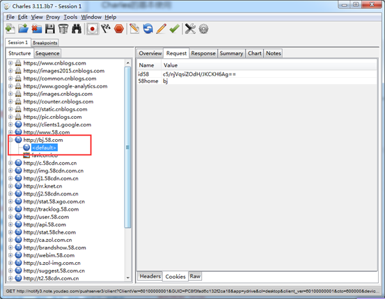This screenshot has width=385, height=299.
Task: Select the https://static.cnblogs.com host
Action: (55, 109)
